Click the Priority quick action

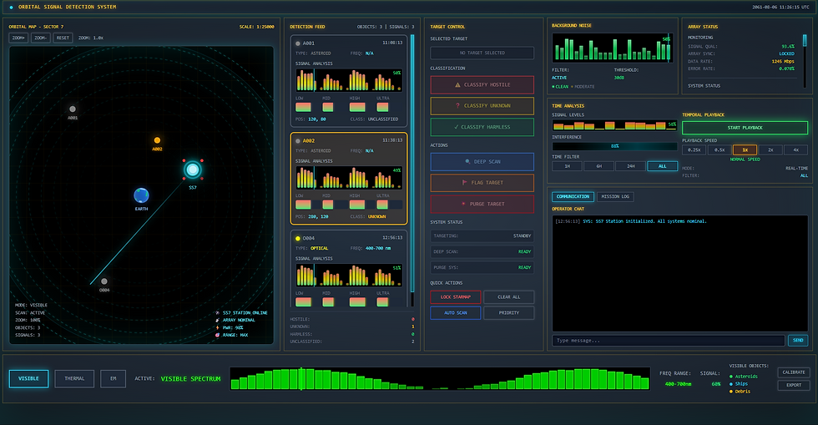coord(508,313)
